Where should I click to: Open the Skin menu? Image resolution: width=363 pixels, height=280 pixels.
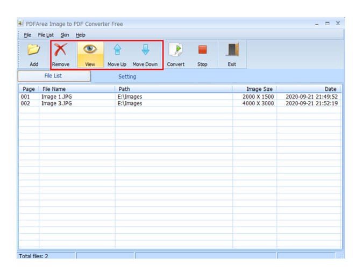point(65,35)
